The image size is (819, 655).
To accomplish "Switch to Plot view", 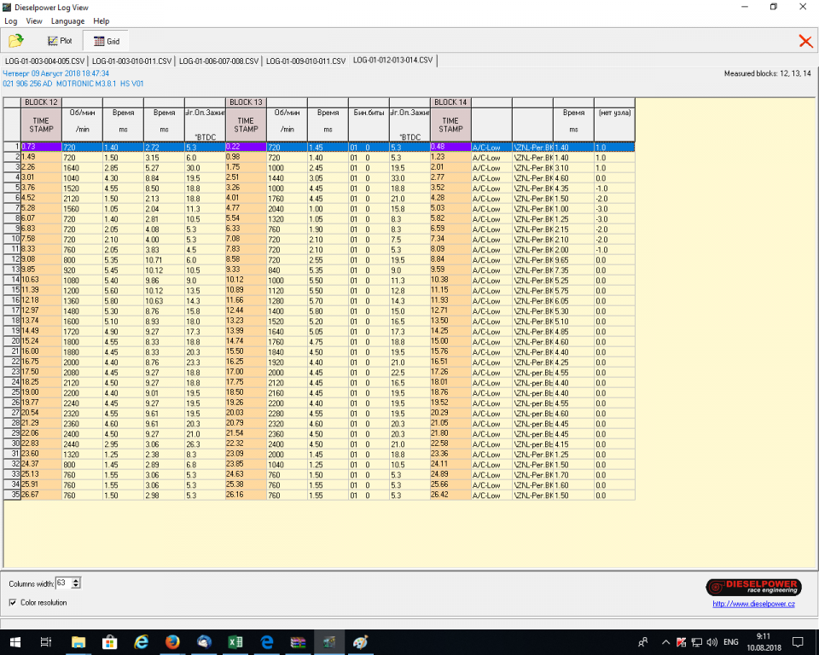I will pyautogui.click(x=60, y=40).
